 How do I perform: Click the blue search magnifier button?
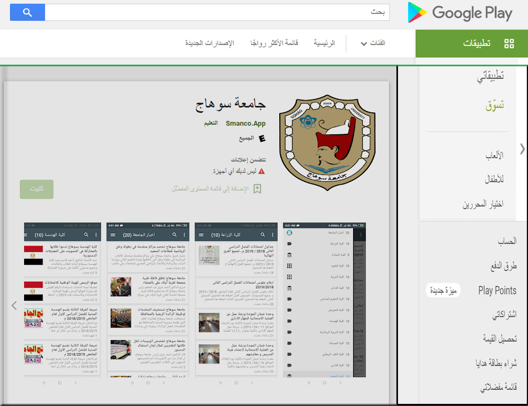27,12
